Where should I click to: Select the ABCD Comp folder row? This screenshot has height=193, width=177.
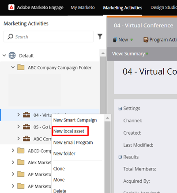(26, 151)
